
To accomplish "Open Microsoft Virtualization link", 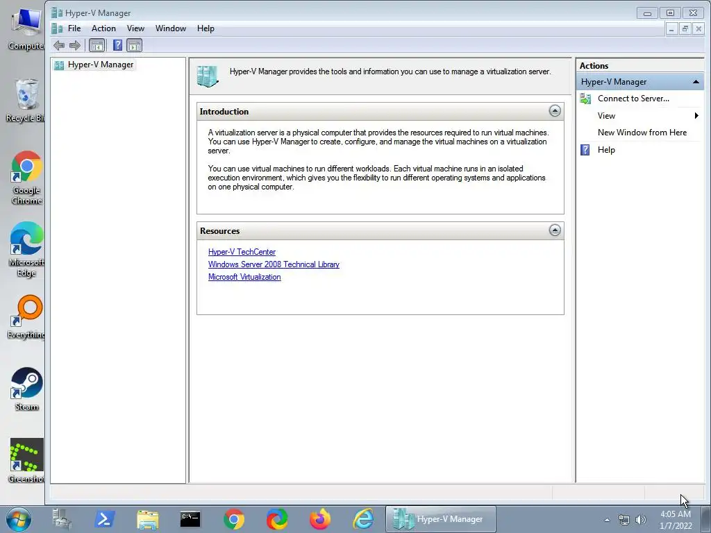I will click(x=244, y=277).
